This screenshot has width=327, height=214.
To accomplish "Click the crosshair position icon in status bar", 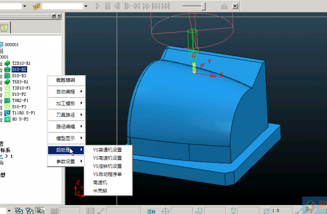I will point(165,211).
